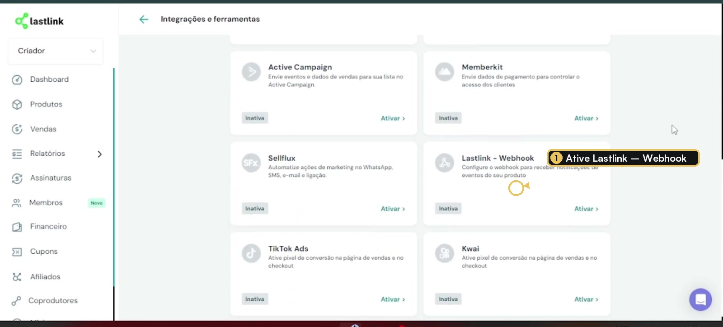Screen dimensions: 723x327
Task: Activate the Sellflux integration
Action: click(x=393, y=209)
